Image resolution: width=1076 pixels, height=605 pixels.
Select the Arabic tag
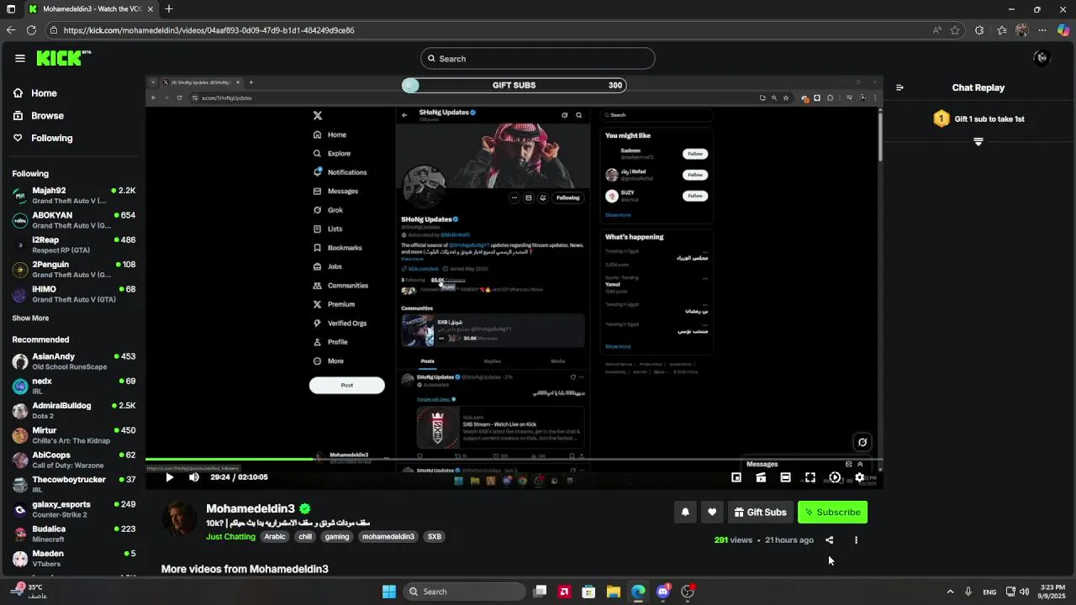click(x=275, y=537)
